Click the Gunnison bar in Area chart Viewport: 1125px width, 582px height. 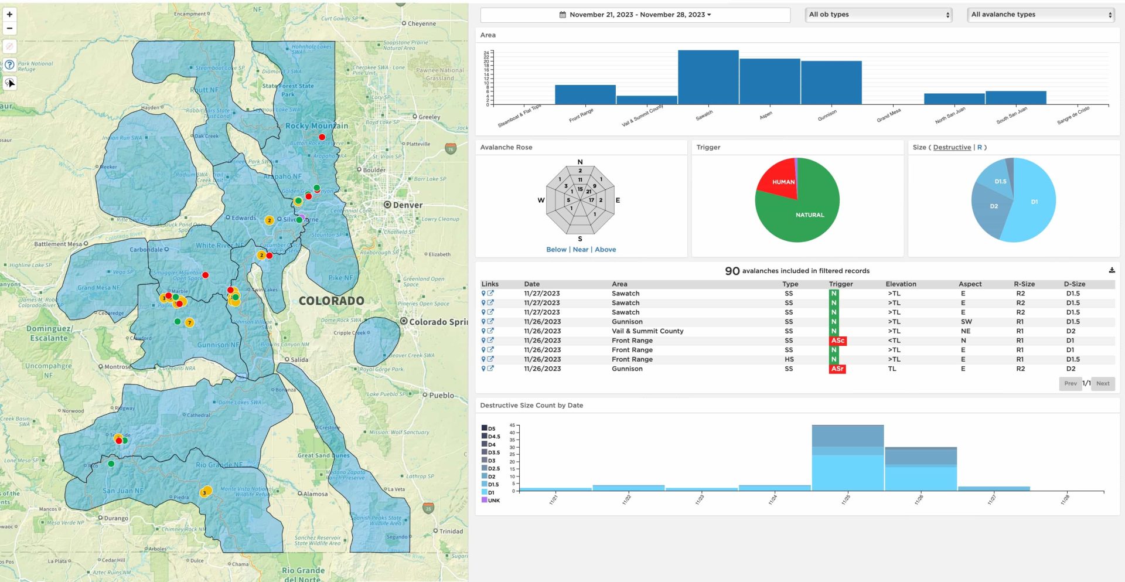831,83
